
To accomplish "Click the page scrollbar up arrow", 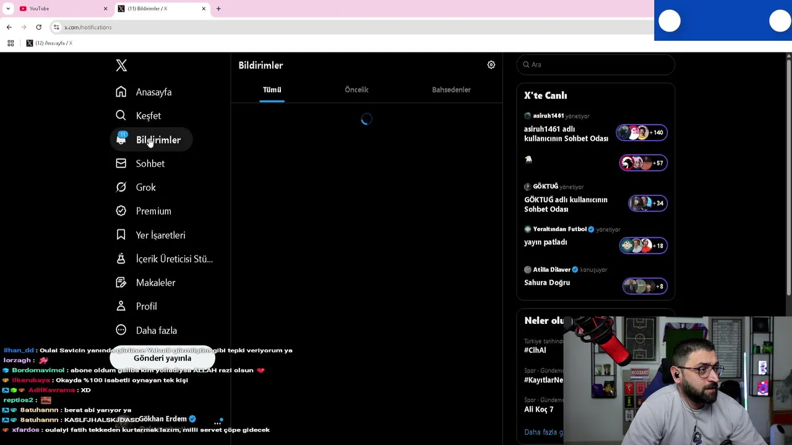I will pos(788,56).
